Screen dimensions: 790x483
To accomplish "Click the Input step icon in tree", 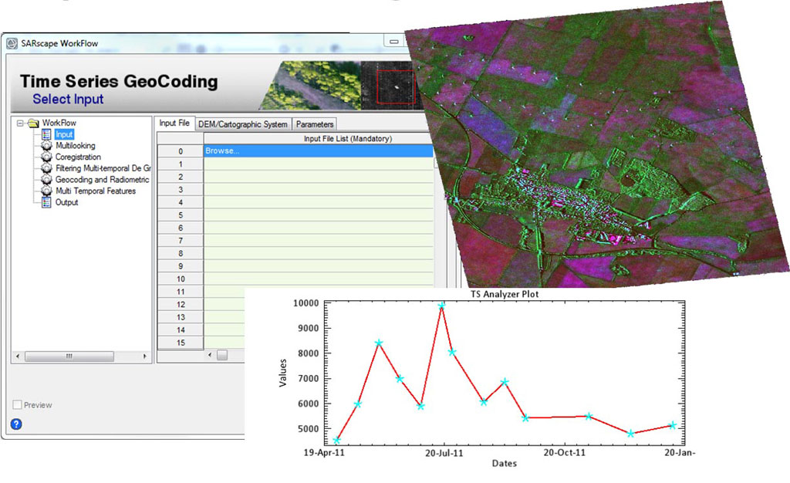I will click(x=46, y=134).
